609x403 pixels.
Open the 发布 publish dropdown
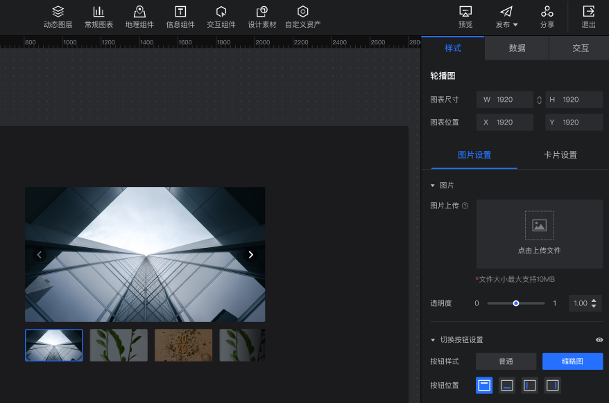(506, 17)
